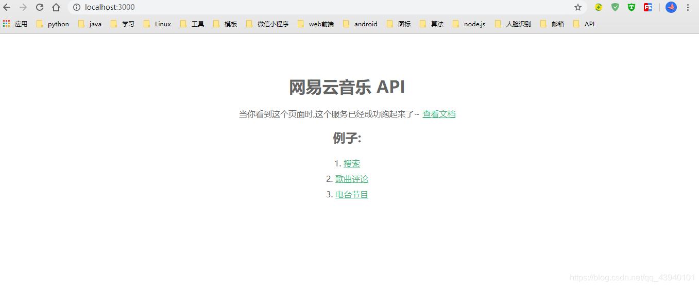699x287 pixels.
Task: Open the 图标 bookmarks folder
Action: (x=399, y=24)
